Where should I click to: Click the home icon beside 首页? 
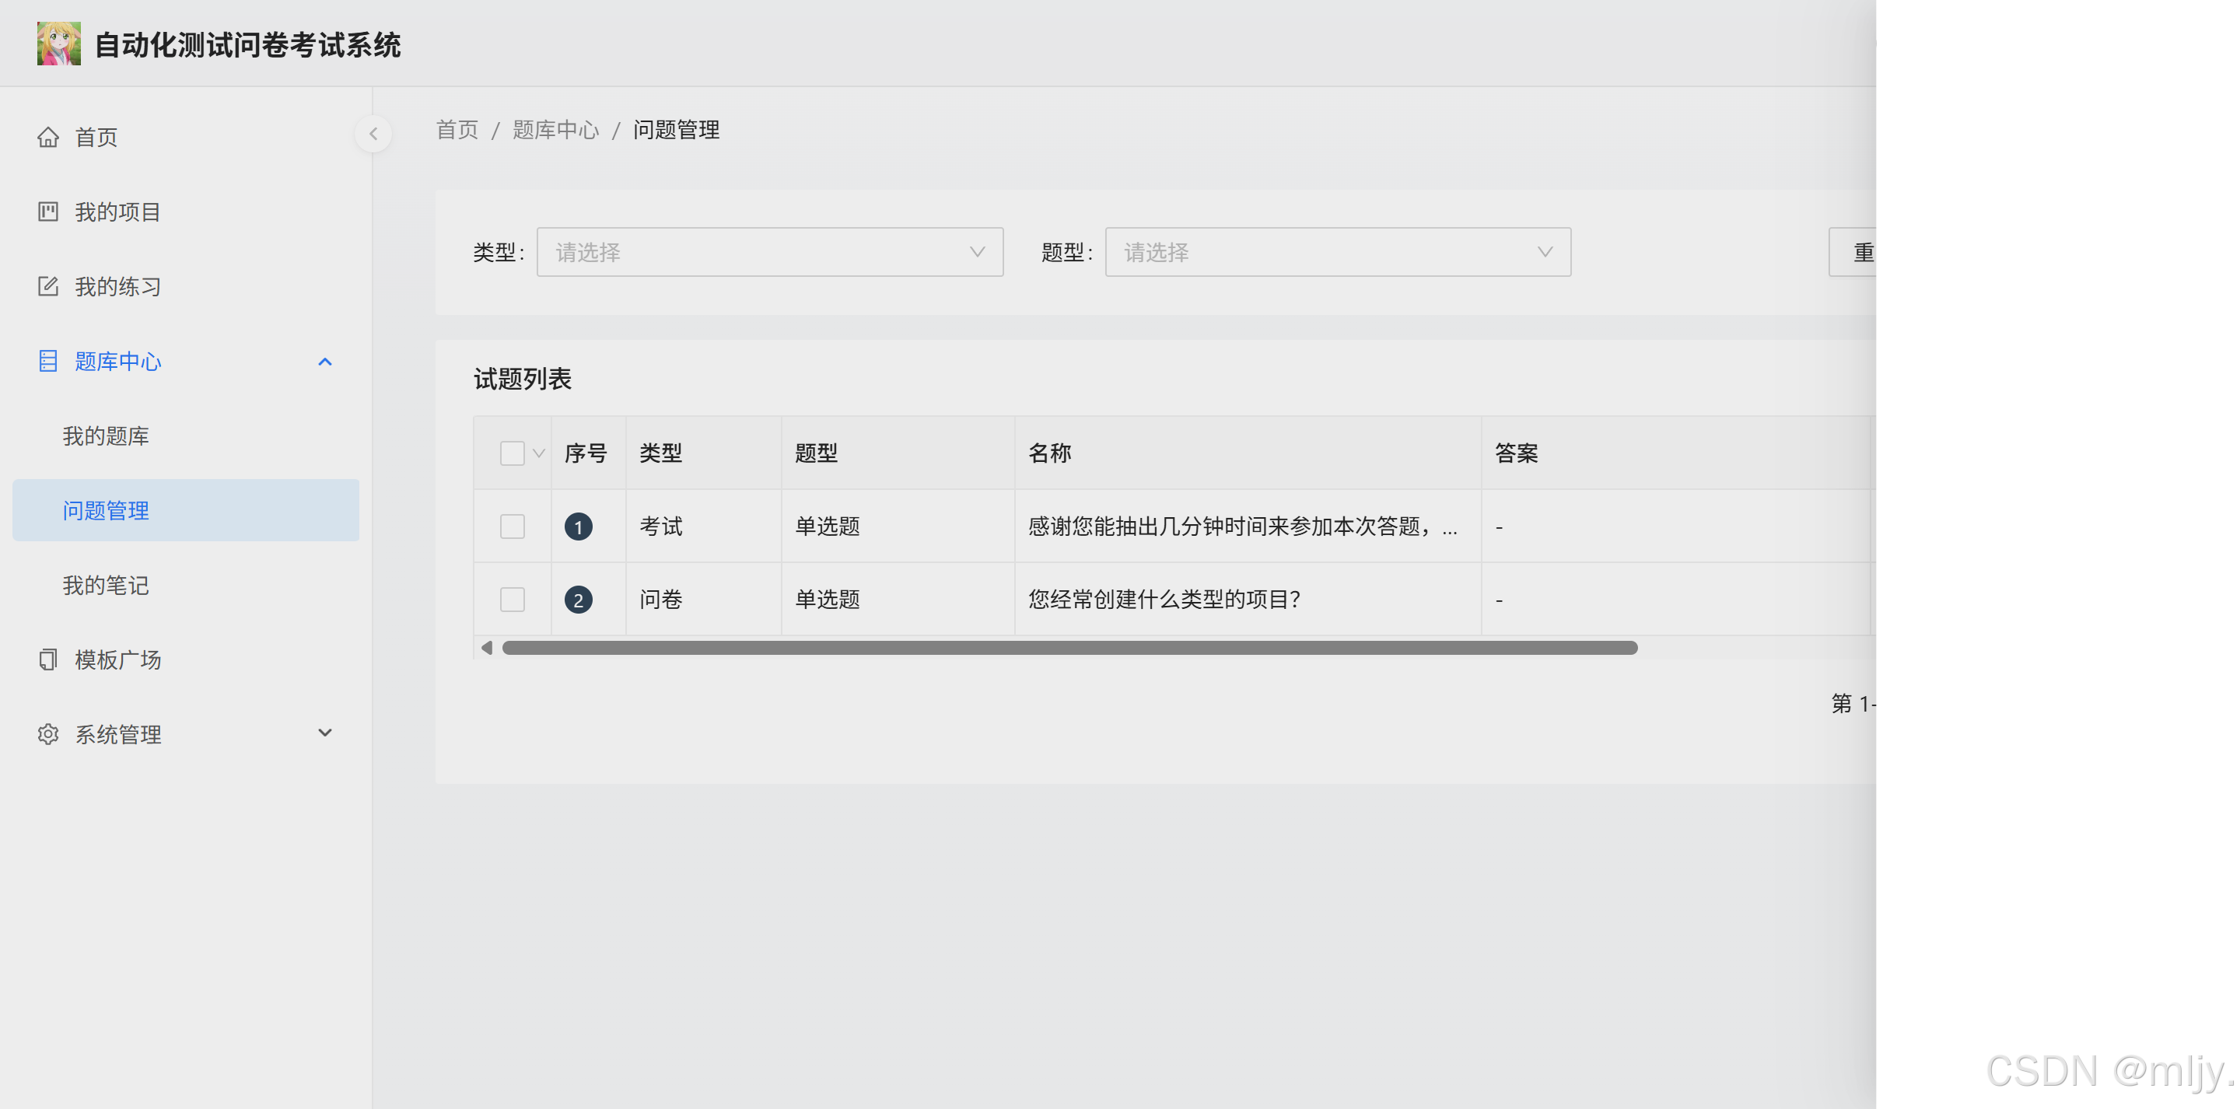click(x=47, y=137)
